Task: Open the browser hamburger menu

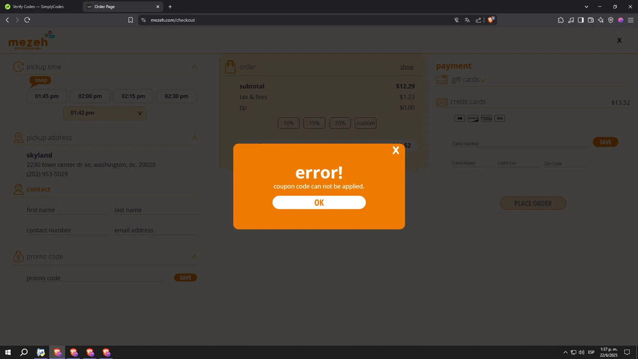Action: [x=631, y=20]
